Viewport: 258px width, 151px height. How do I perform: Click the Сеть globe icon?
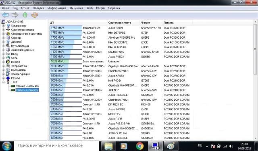(x=8, y=58)
